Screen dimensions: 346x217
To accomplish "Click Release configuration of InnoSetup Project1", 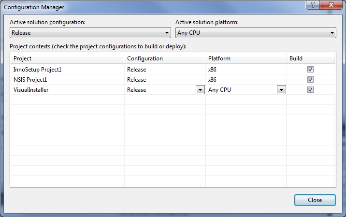I will point(165,69).
